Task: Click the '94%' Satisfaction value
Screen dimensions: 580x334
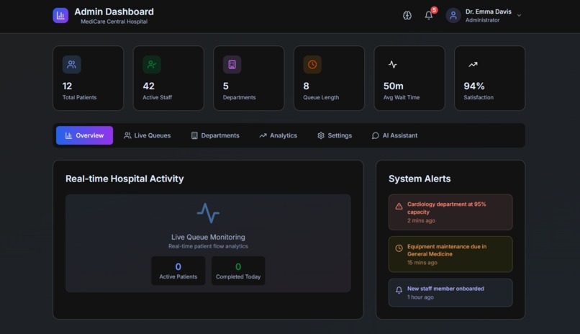Action: coord(473,86)
